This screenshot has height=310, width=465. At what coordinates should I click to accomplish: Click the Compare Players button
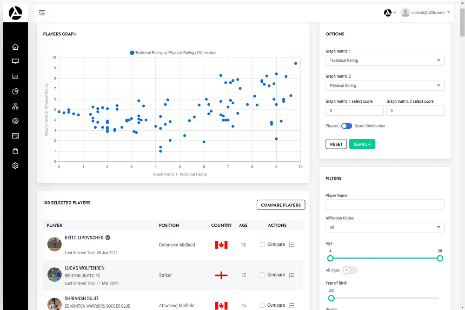point(281,205)
